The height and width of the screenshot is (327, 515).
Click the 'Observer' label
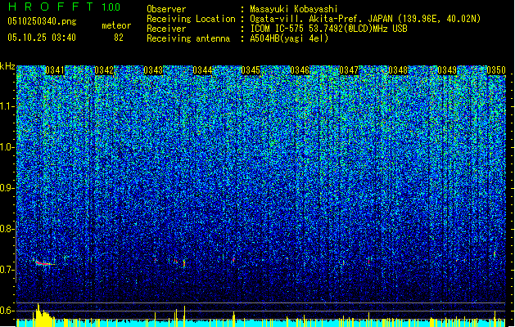(x=166, y=9)
